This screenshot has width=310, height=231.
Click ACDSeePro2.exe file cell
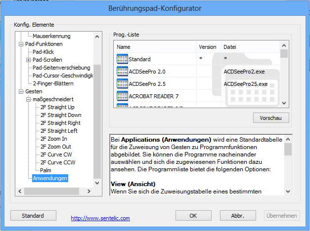click(x=244, y=72)
